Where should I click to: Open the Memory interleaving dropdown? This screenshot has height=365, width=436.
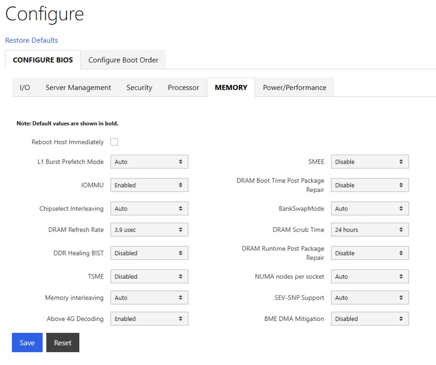pos(149,297)
